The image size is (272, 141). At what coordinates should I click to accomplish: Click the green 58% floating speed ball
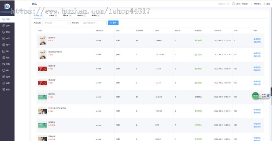(x=255, y=95)
